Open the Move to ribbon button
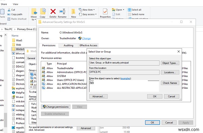 [33, 15]
